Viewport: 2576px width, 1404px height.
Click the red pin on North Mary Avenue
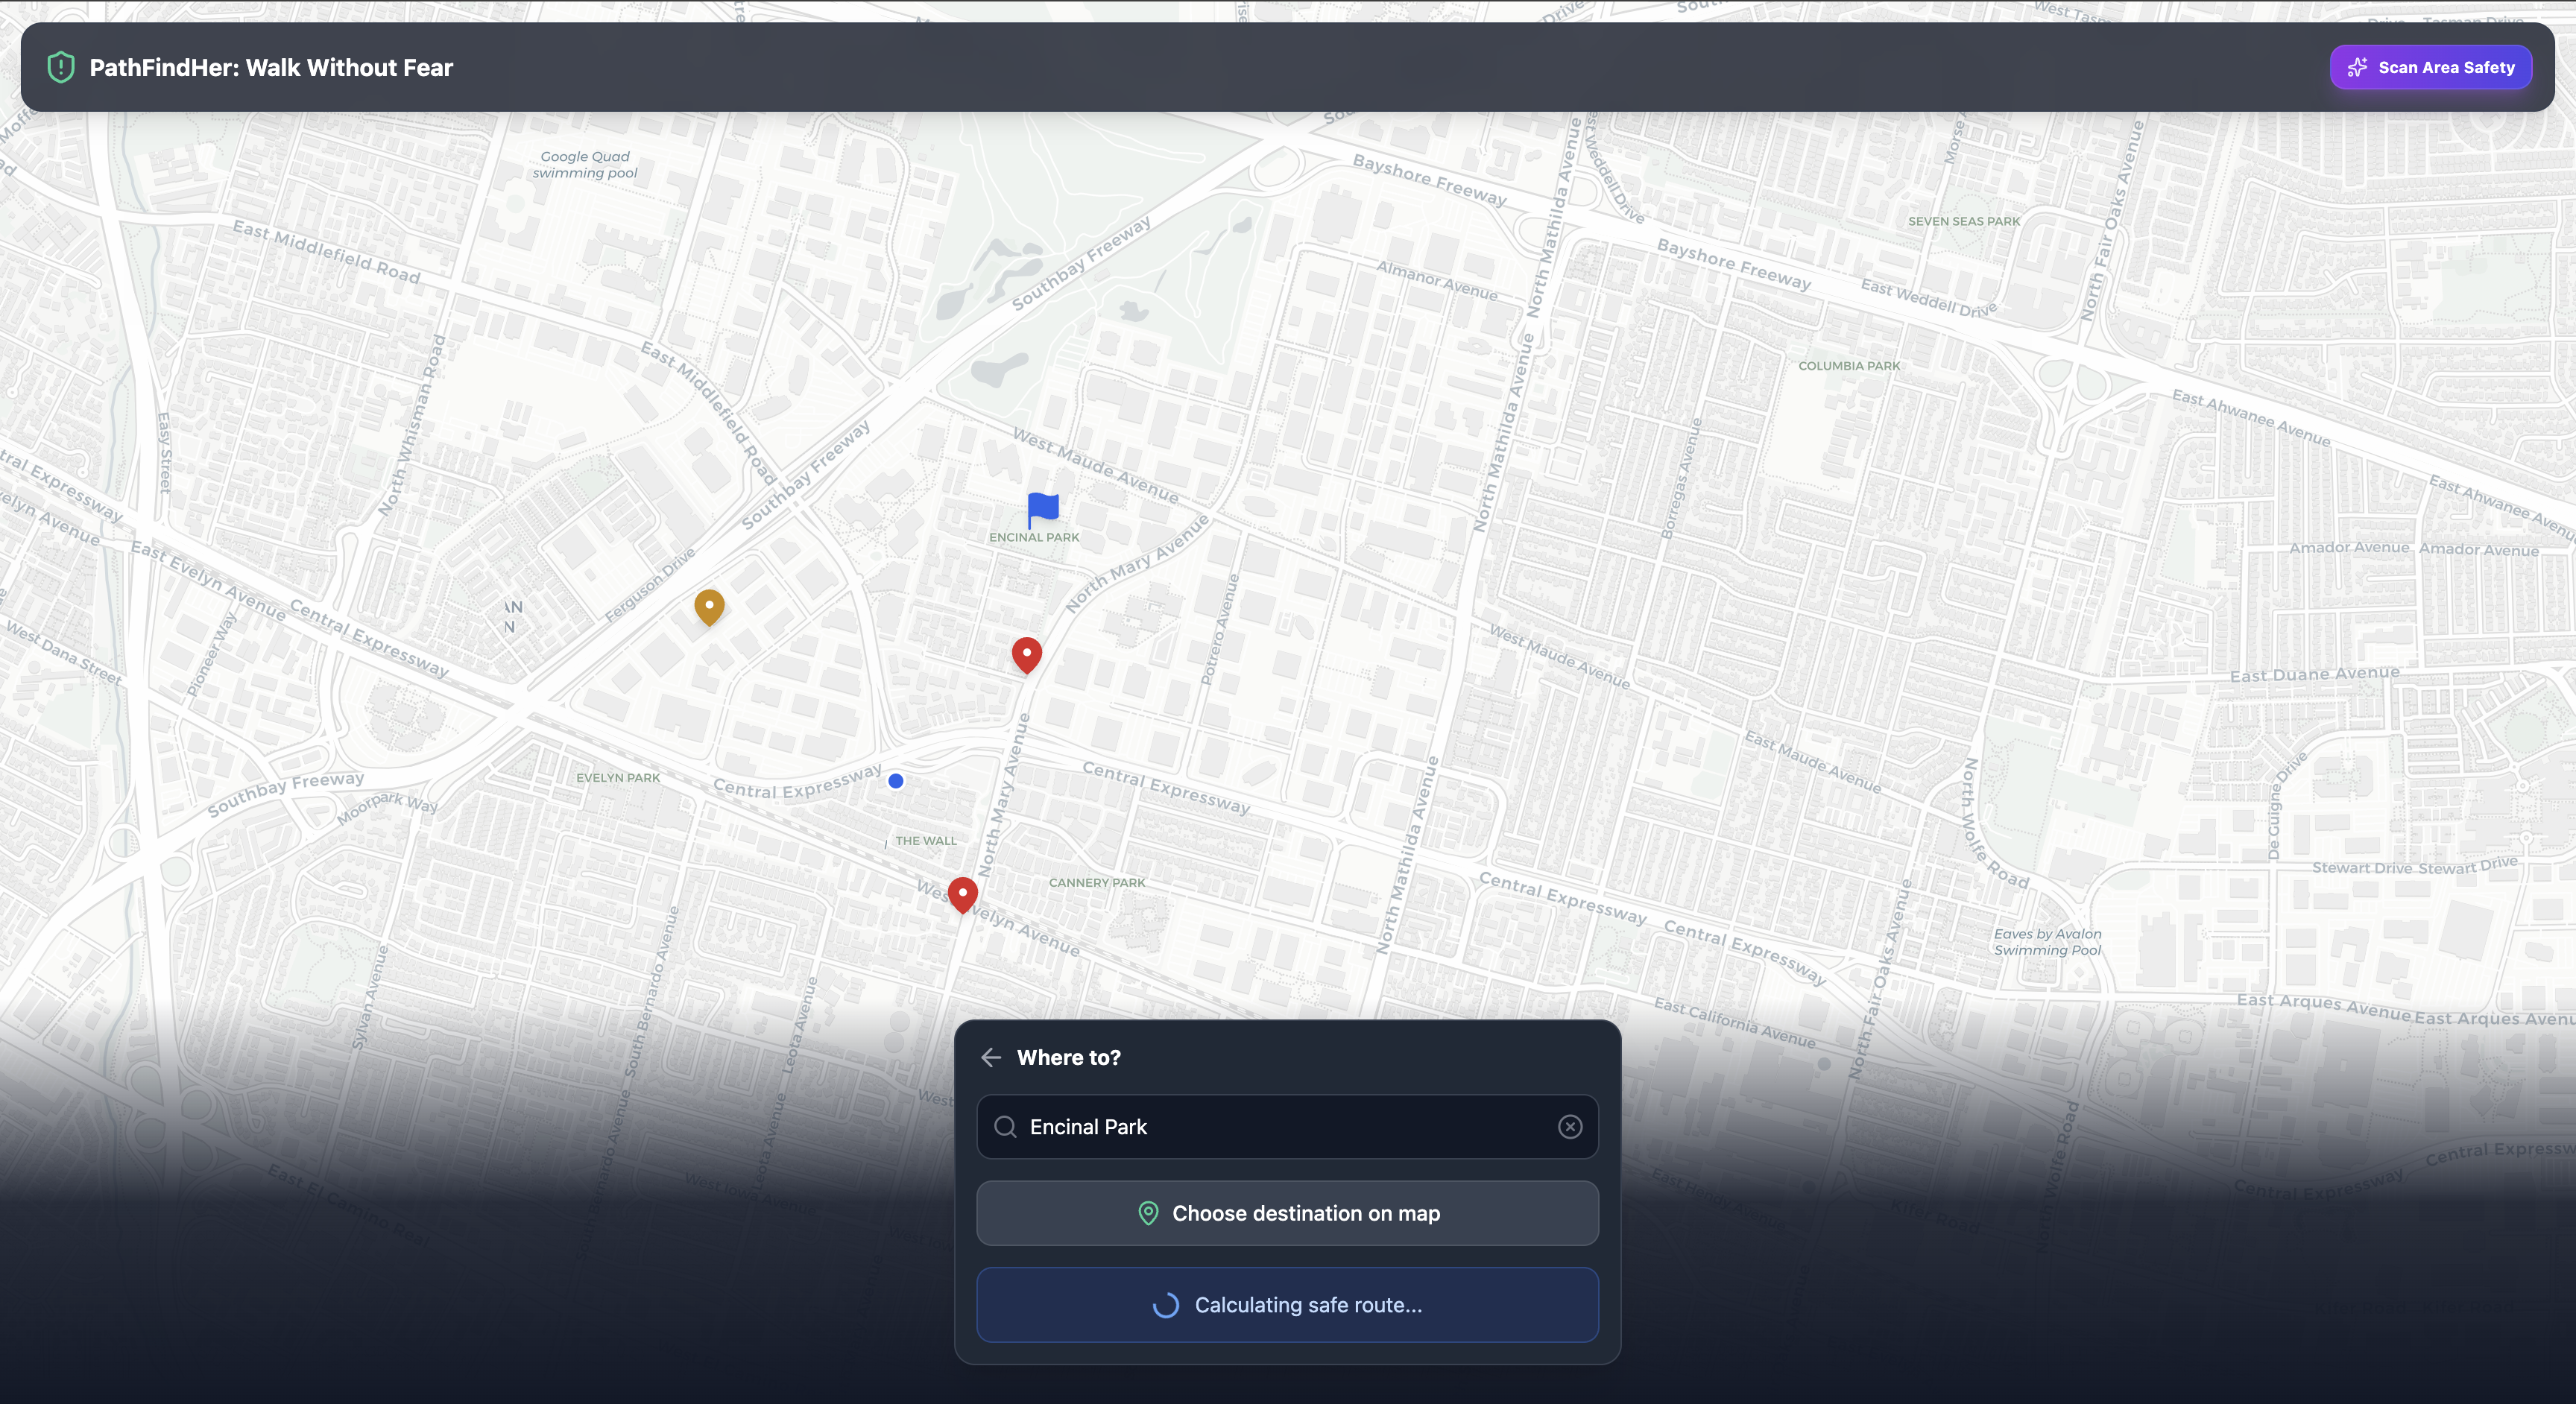tap(1026, 655)
